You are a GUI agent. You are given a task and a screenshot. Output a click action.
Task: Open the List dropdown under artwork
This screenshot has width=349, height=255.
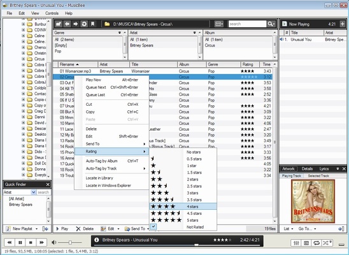288,229
